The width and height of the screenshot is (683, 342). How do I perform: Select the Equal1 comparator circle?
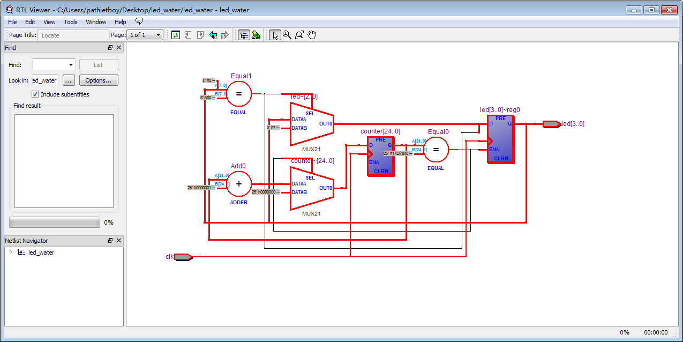[x=239, y=94]
